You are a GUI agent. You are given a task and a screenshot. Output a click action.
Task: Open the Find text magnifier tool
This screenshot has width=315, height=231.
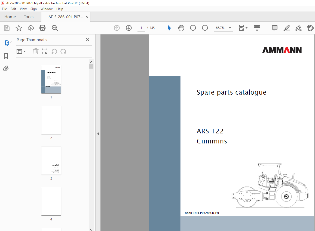55,28
